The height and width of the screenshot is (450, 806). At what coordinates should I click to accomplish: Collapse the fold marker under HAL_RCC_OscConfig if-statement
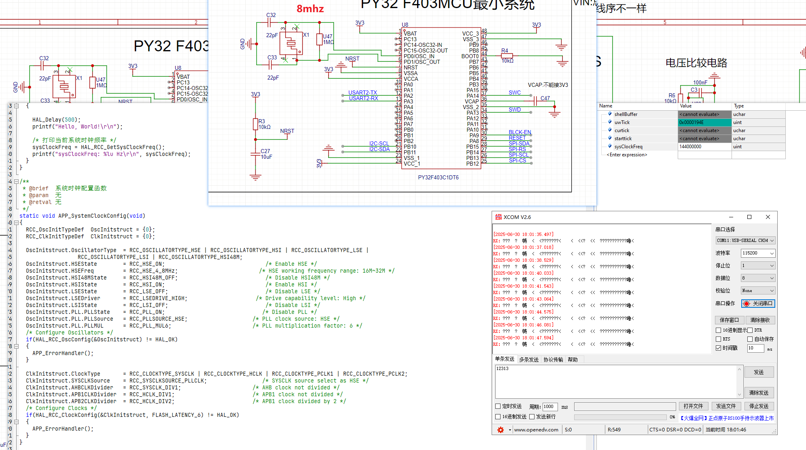(x=16, y=347)
